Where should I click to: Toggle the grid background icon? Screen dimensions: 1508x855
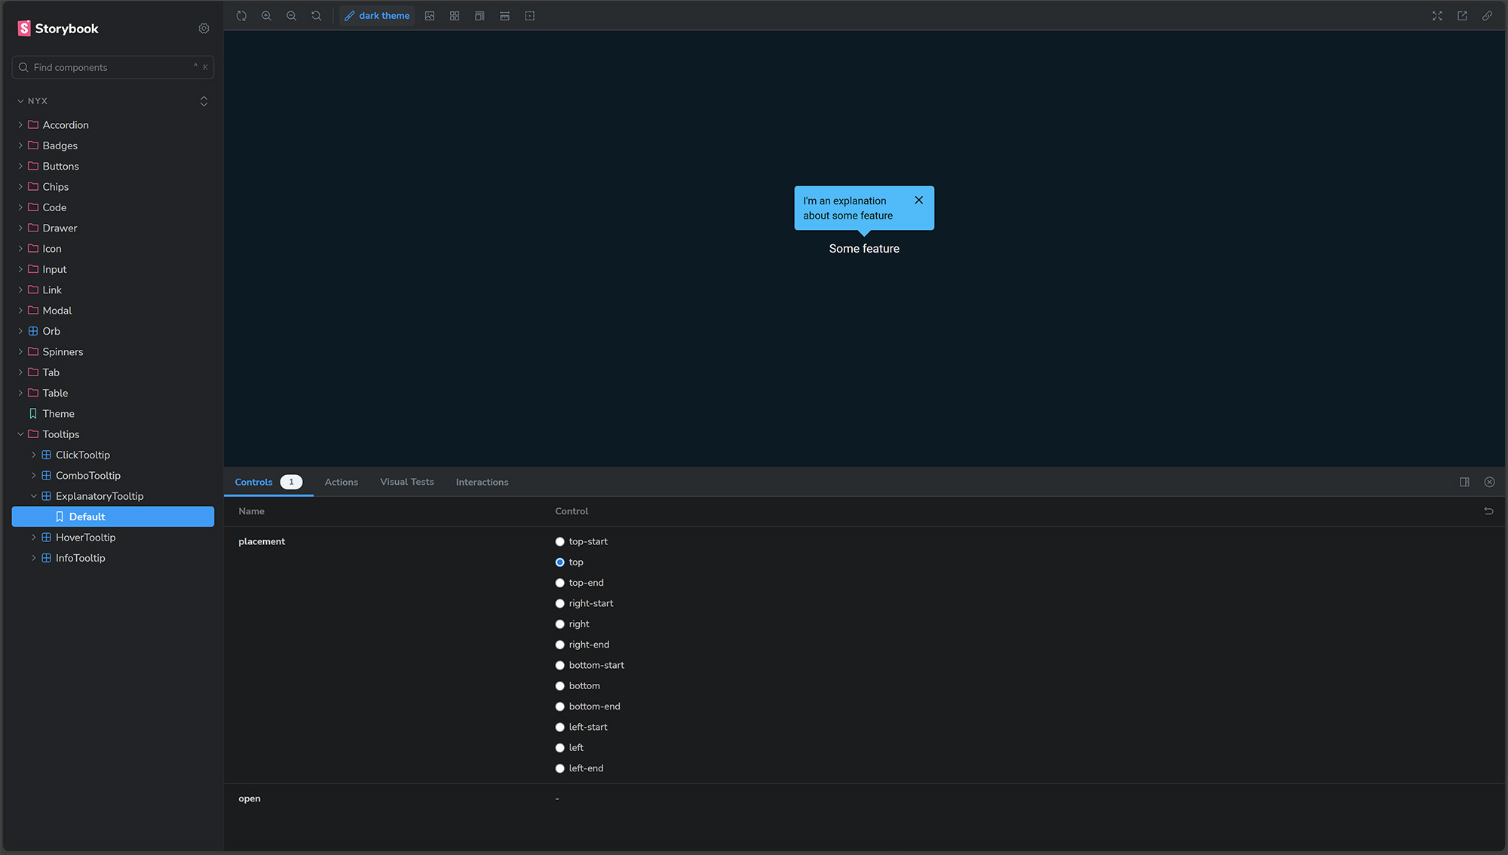(455, 16)
